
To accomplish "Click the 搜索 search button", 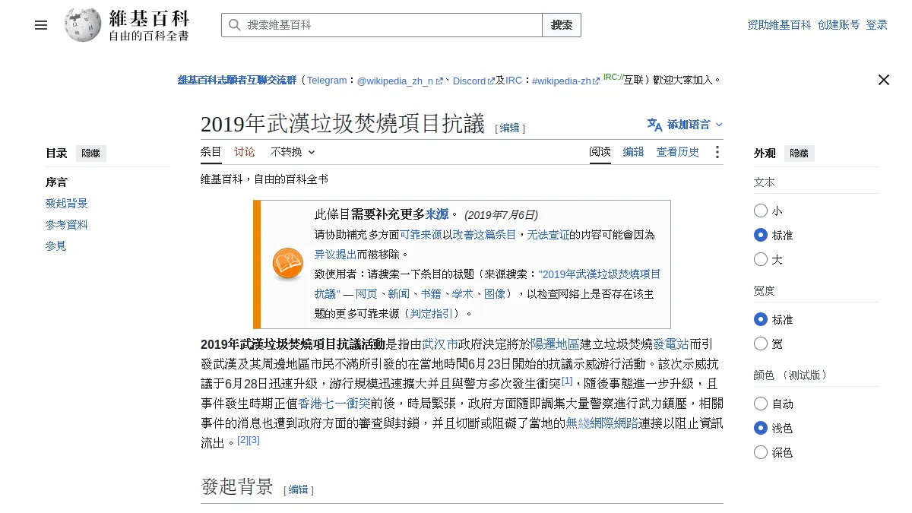I will 562,25.
